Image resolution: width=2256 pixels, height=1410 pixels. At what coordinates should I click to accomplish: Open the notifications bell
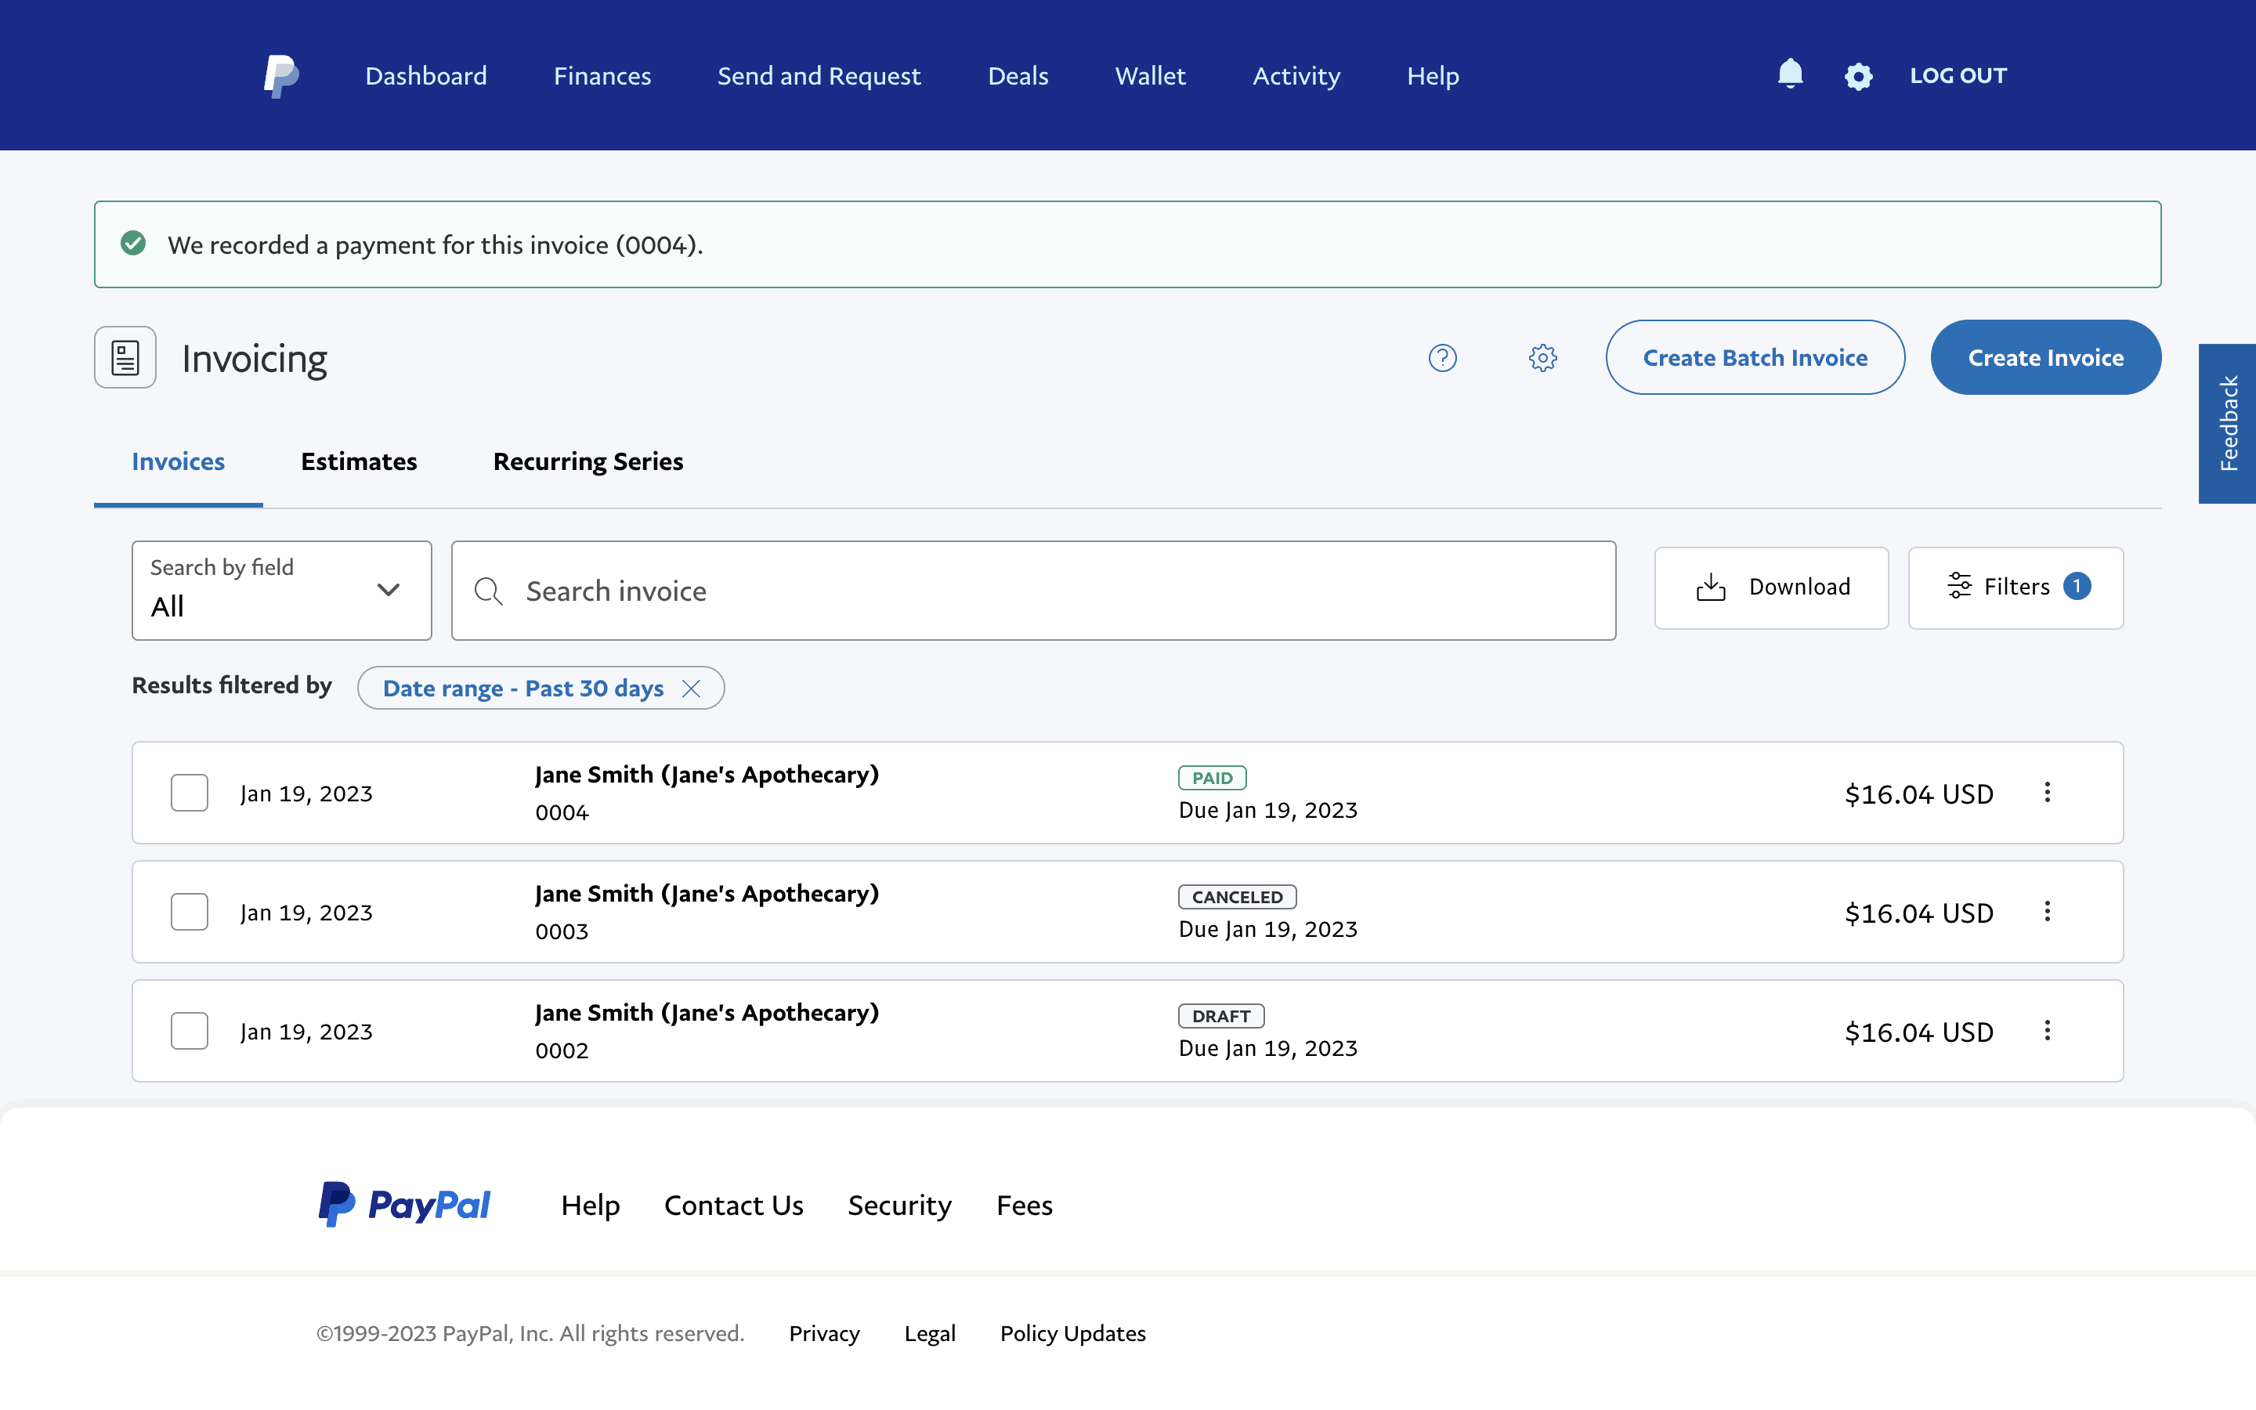1790,74
